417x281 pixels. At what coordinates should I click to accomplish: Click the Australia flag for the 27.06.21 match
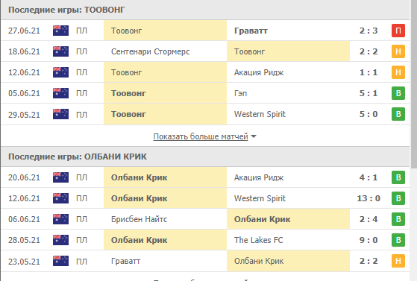(x=60, y=31)
